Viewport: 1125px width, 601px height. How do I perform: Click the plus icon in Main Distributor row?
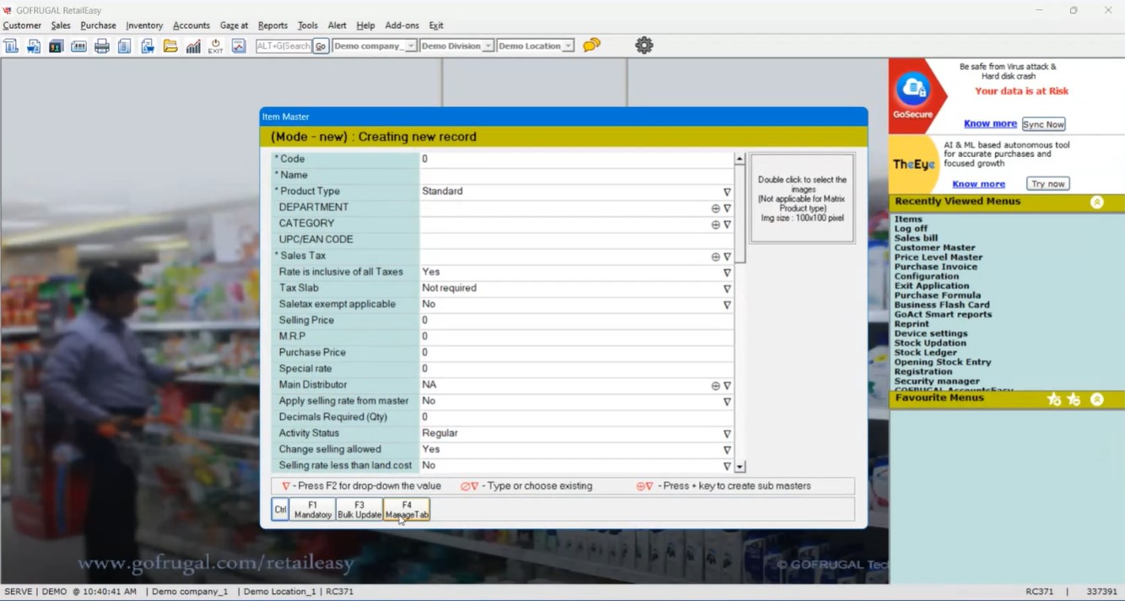click(x=715, y=386)
